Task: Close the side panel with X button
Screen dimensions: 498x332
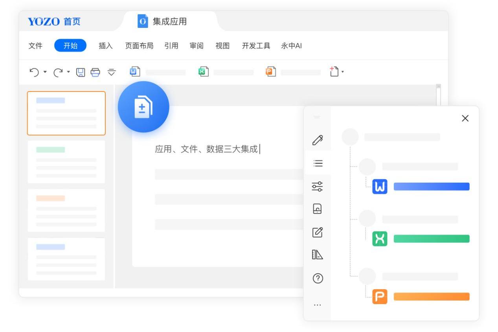Action: pyautogui.click(x=465, y=118)
